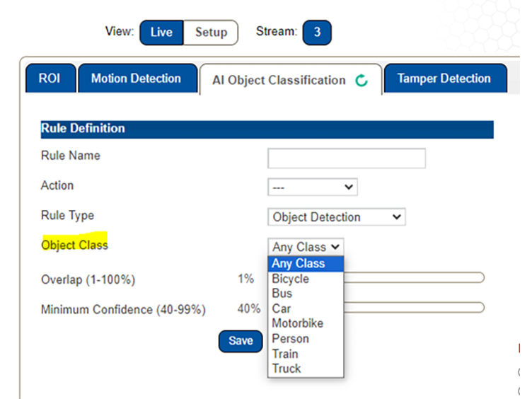This screenshot has width=532, height=399.
Task: Select Bicycle object class option
Action: pos(291,279)
